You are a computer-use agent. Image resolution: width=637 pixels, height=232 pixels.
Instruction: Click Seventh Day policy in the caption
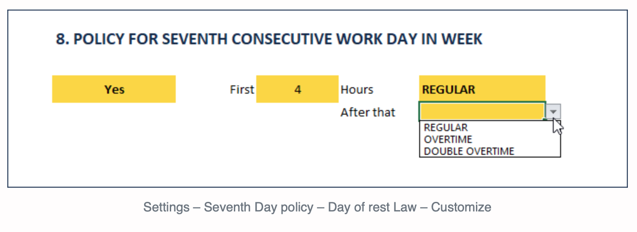click(259, 207)
